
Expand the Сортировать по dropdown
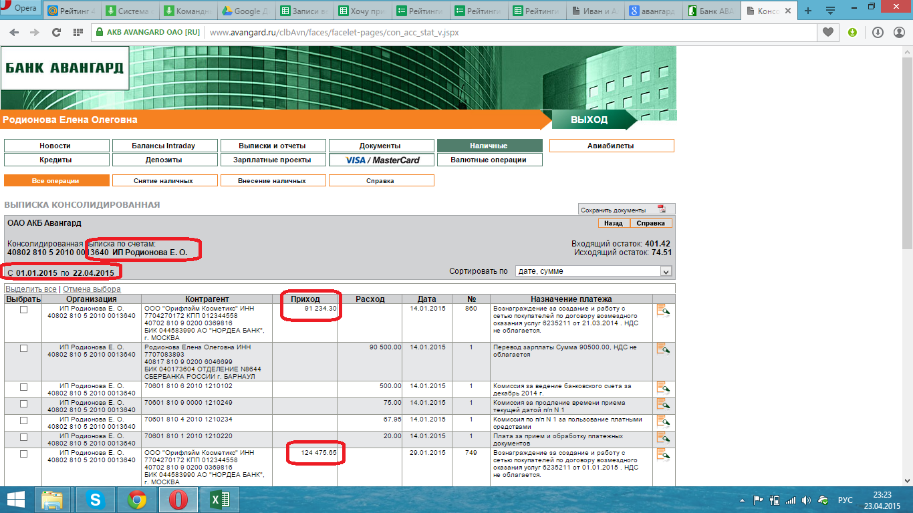pyautogui.click(x=665, y=271)
